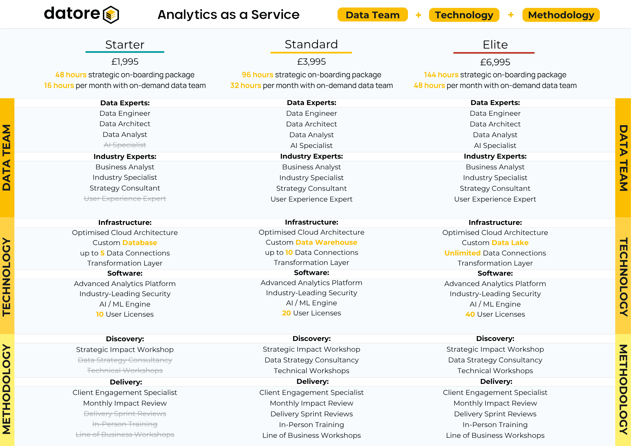
Task: Click the Data Team yellow pill button
Action: click(372, 15)
